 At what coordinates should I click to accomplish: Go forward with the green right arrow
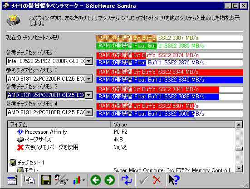110,180
